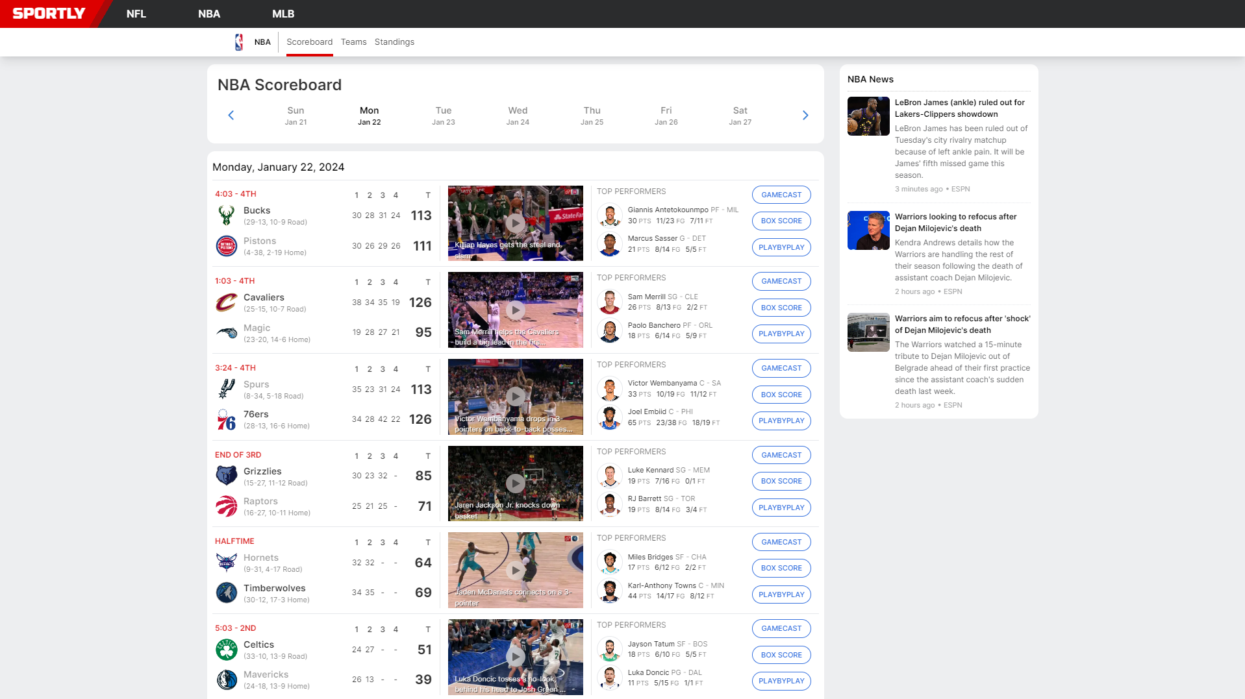Image resolution: width=1245 pixels, height=699 pixels.
Task: Play the Luka Doncic no-look video
Action: pyautogui.click(x=516, y=657)
